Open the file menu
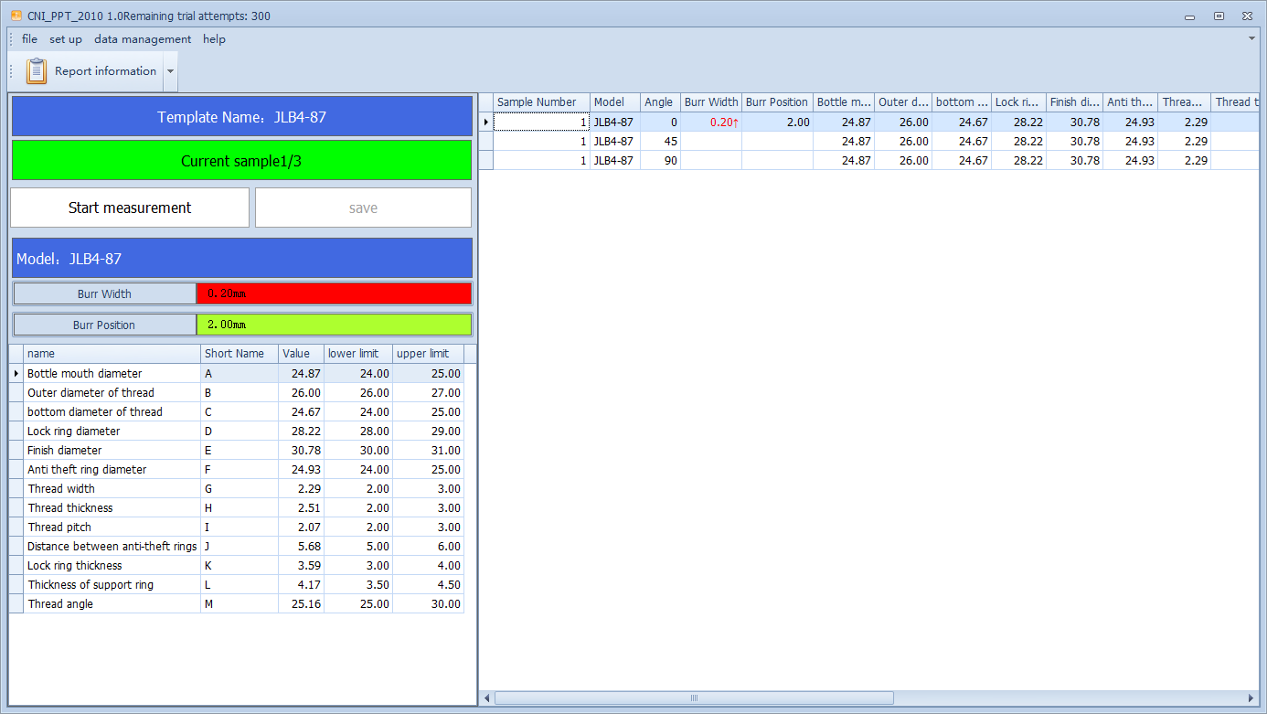Viewport: 1267px width, 714px height. click(x=29, y=39)
